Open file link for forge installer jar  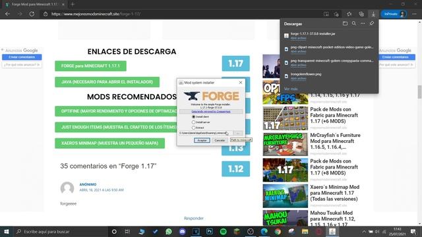coord(298,38)
